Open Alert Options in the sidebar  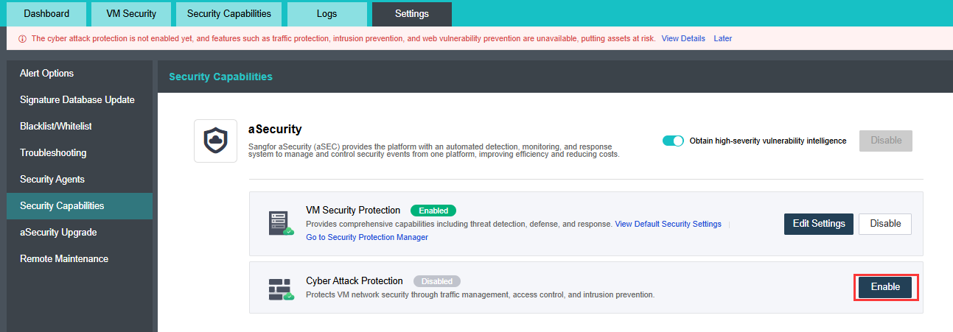(x=46, y=74)
